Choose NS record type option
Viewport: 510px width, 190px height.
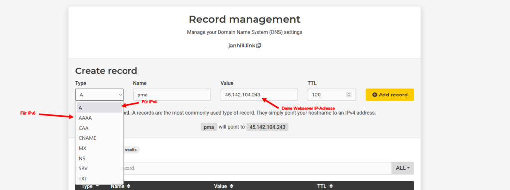[99, 158]
